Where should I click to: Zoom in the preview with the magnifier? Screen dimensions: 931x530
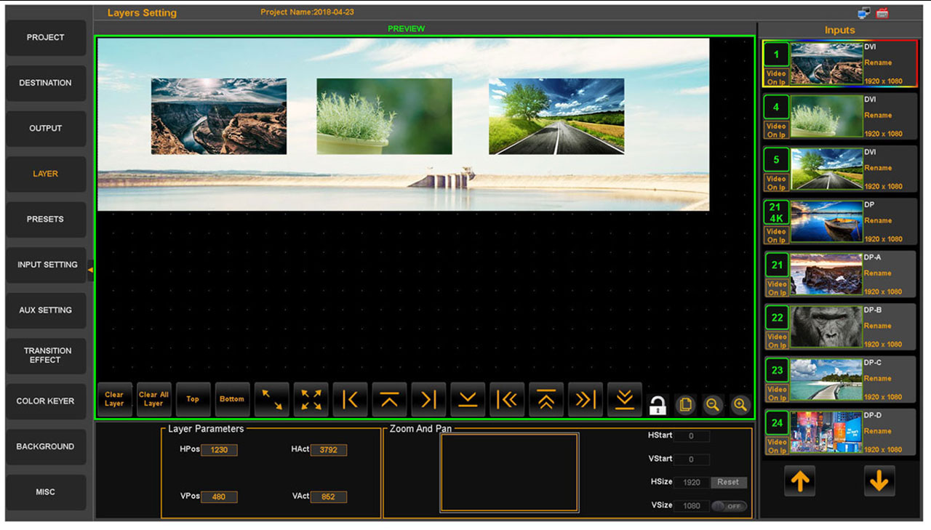pos(740,405)
